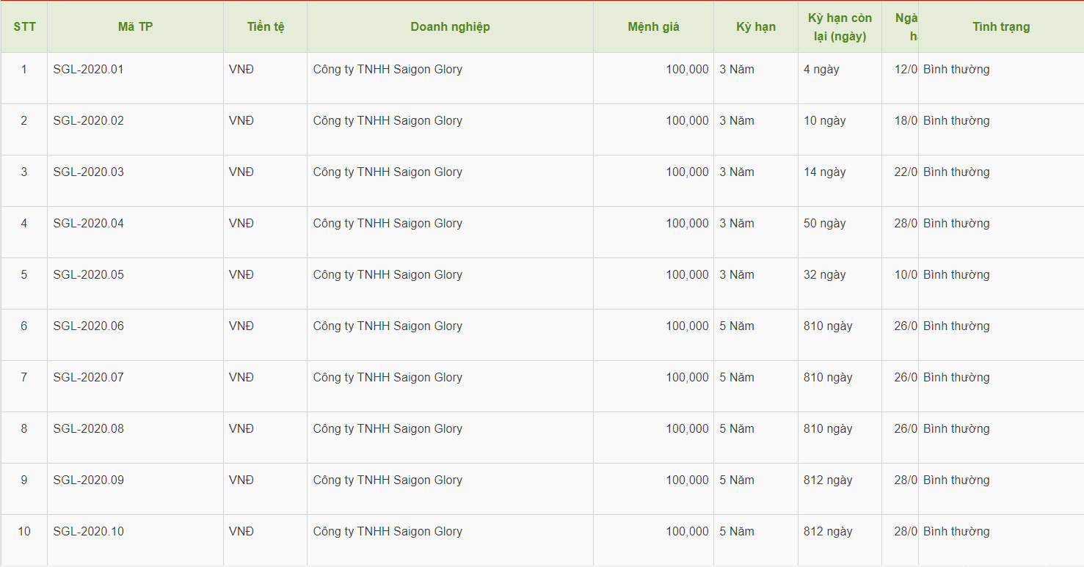This screenshot has height=567, width=1084.
Task: Select bond code SGL-2020.02
Action: click(88, 121)
